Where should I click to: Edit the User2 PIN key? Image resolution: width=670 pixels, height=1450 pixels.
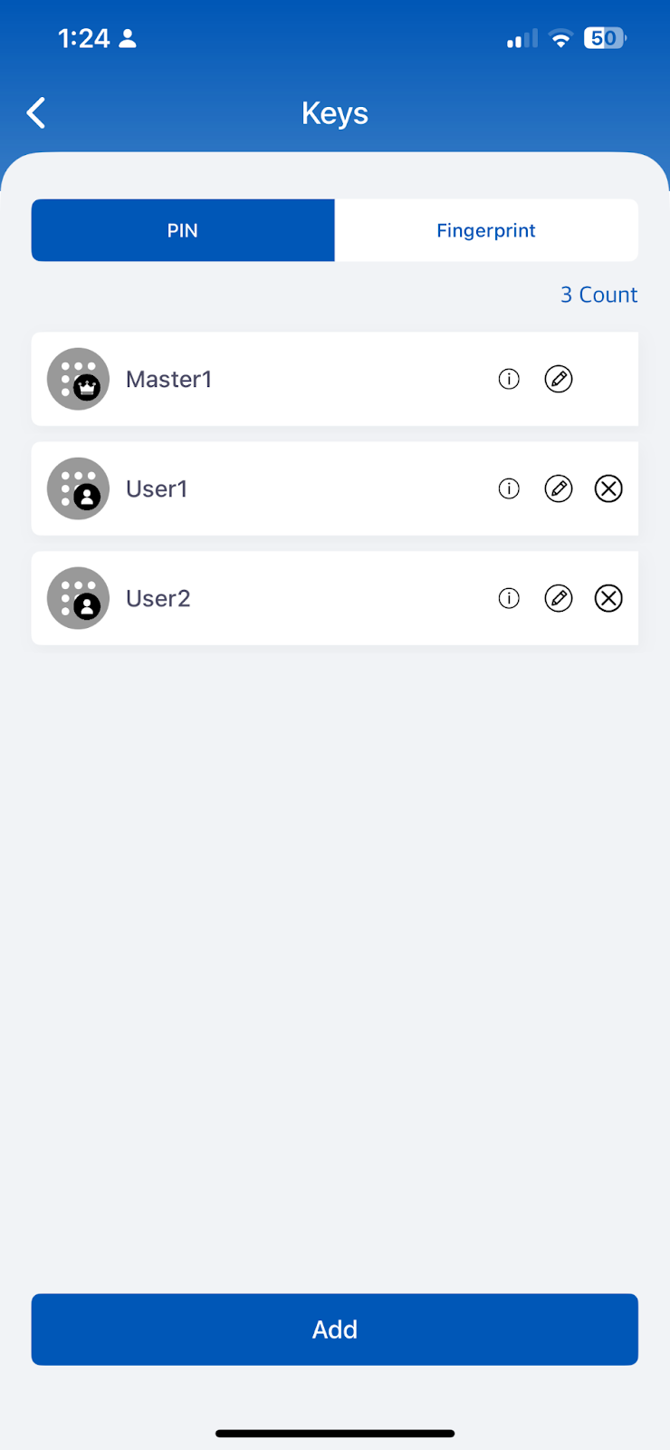coord(559,598)
